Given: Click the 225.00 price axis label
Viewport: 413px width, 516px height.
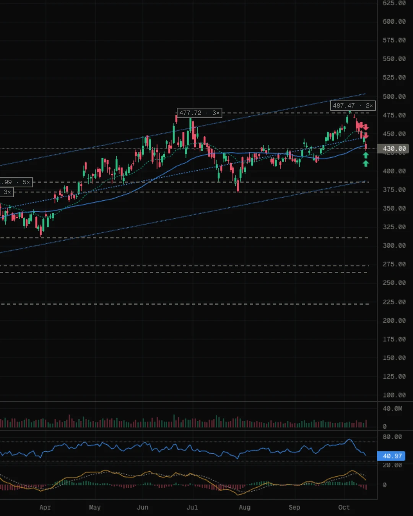Looking at the screenshot, I should click(x=394, y=302).
